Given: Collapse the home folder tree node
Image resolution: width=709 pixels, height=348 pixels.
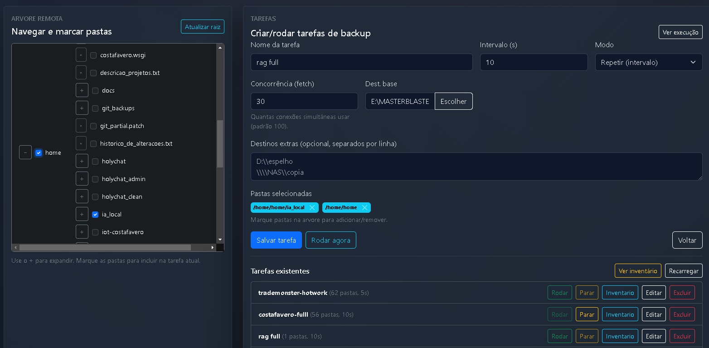Looking at the screenshot, I should [x=25, y=152].
